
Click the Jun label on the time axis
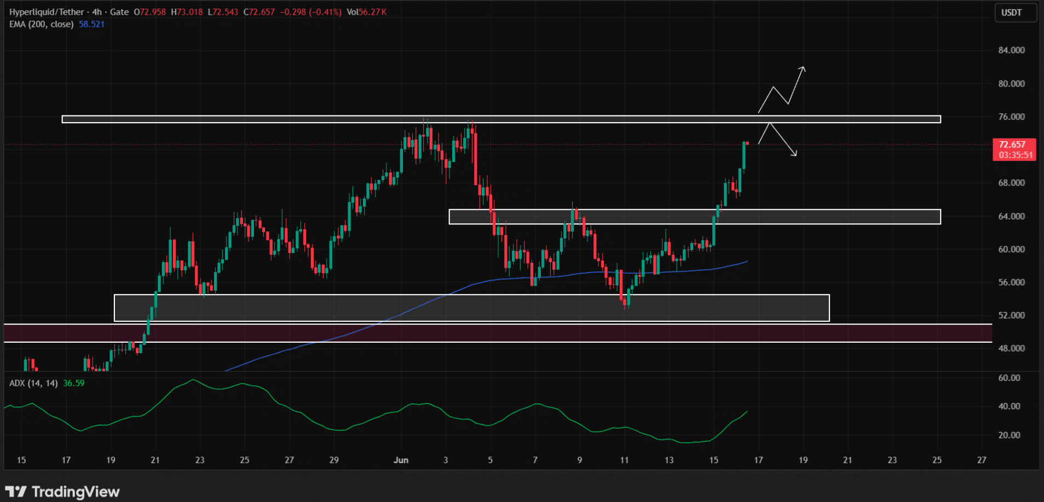pos(401,460)
